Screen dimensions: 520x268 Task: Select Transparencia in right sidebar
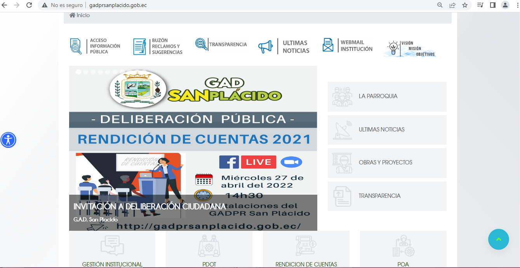pyautogui.click(x=387, y=196)
